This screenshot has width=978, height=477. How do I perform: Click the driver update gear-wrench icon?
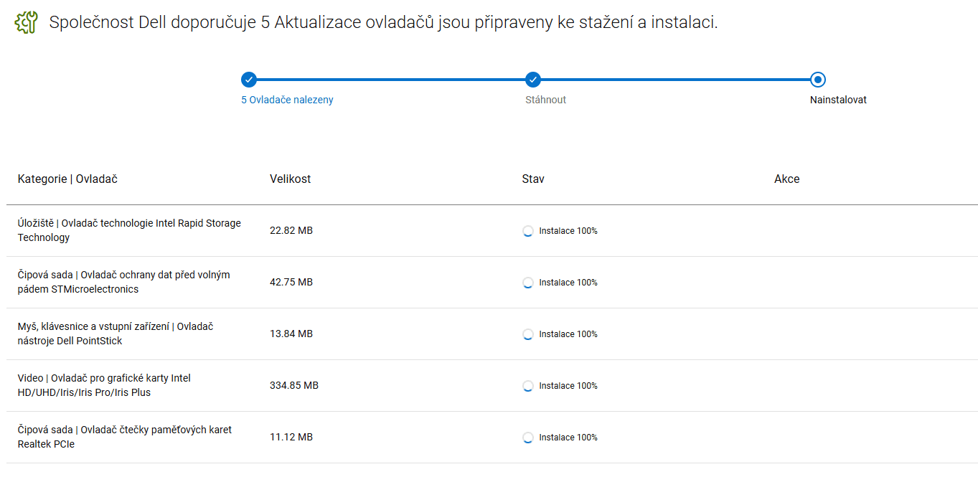pyautogui.click(x=26, y=23)
